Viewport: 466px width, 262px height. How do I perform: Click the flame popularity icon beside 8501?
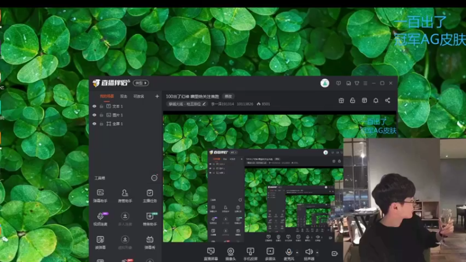[259, 104]
